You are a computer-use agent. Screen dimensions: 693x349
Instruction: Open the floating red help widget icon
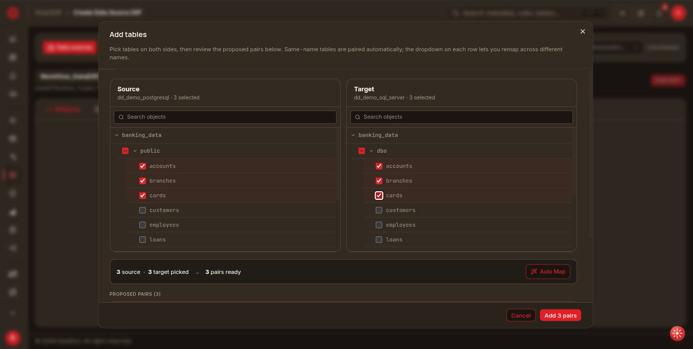click(x=677, y=333)
